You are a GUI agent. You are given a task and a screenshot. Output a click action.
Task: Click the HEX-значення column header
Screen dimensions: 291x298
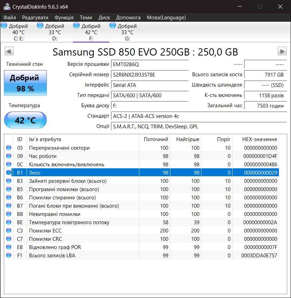tap(256, 139)
